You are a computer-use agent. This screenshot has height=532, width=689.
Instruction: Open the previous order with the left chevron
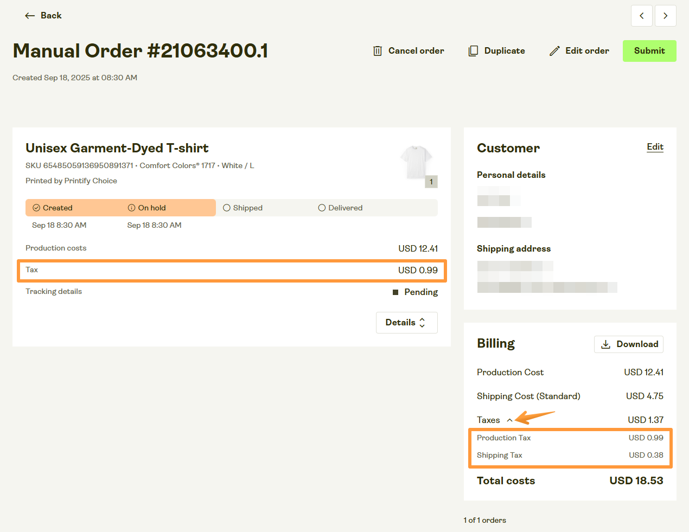pos(641,15)
